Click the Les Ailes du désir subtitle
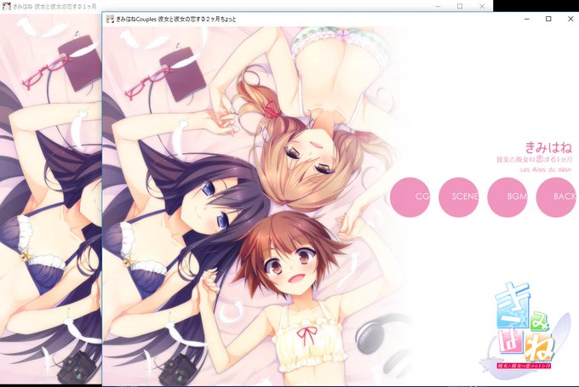This screenshot has width=579, height=387. click(546, 170)
